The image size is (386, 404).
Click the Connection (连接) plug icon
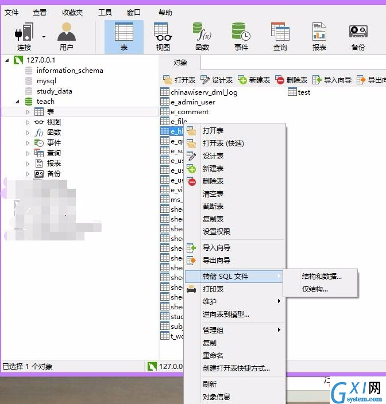24,32
